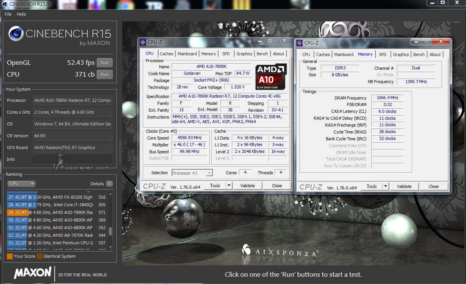Click the Maxon logo at bottom left
The height and width of the screenshot is (284, 466).
[32, 273]
